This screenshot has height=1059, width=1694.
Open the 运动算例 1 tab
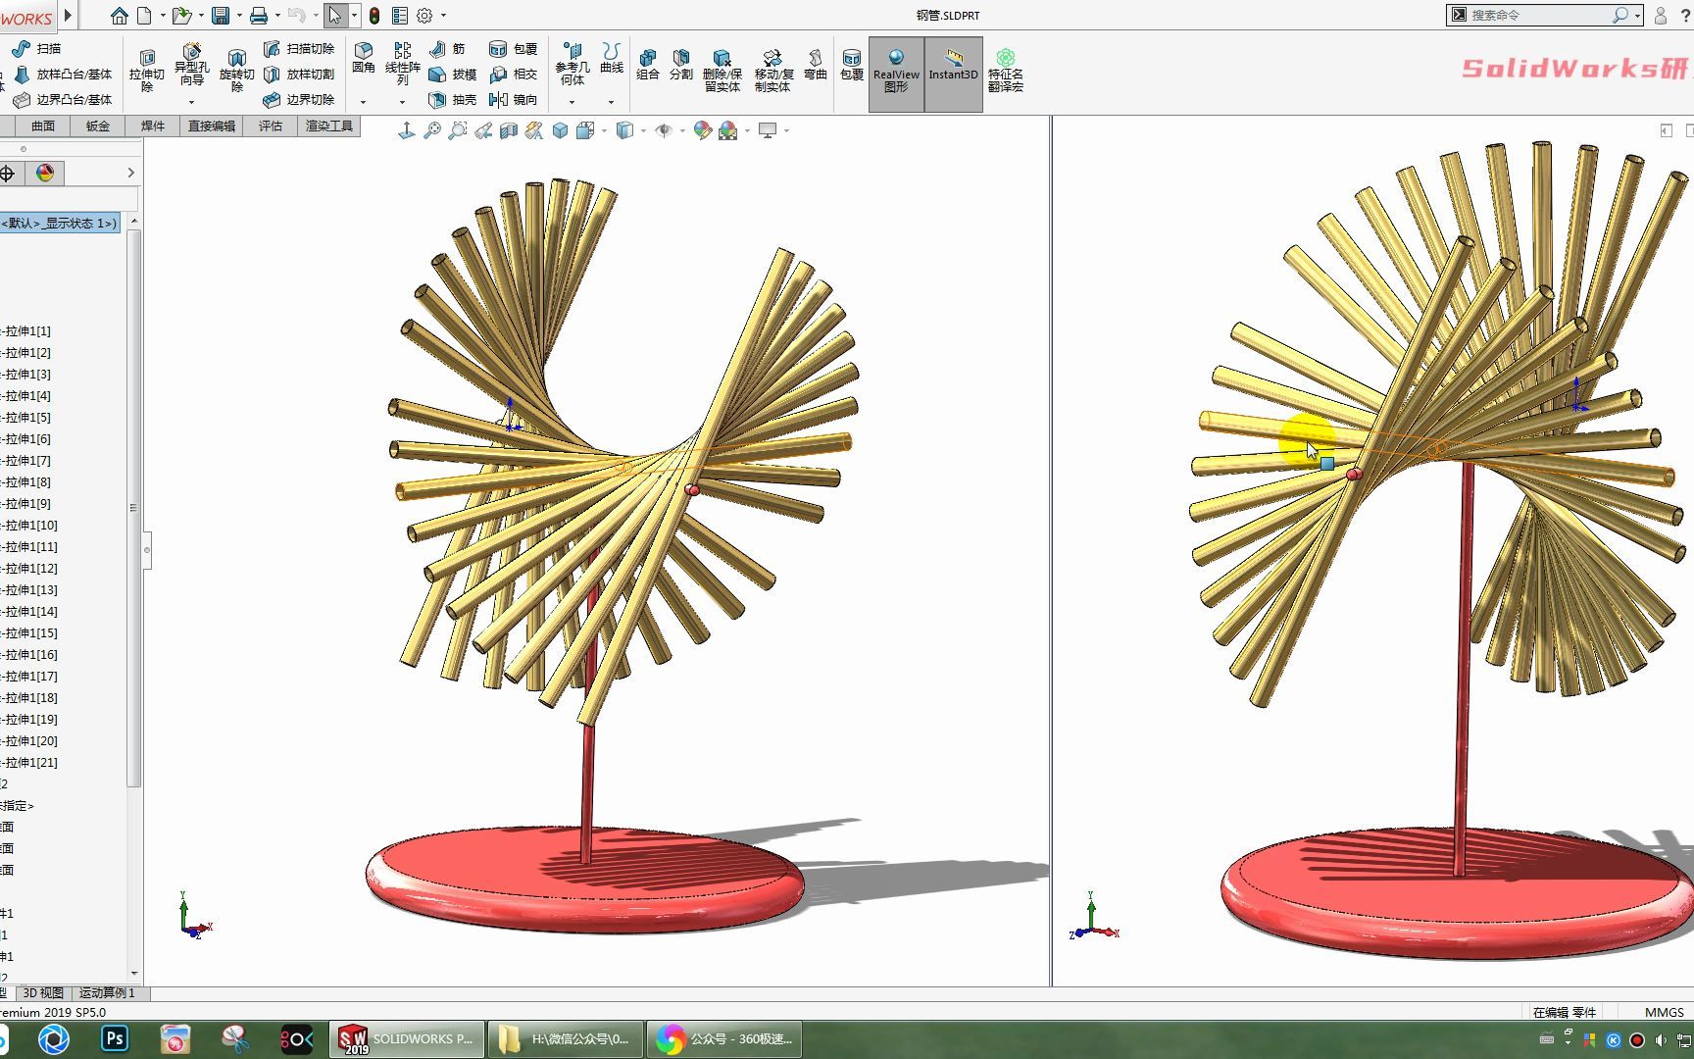[108, 993]
